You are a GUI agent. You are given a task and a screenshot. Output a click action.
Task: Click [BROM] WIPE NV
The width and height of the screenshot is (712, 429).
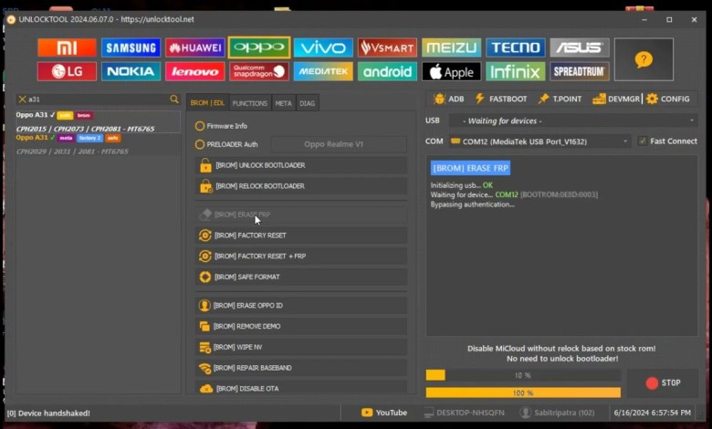(301, 347)
